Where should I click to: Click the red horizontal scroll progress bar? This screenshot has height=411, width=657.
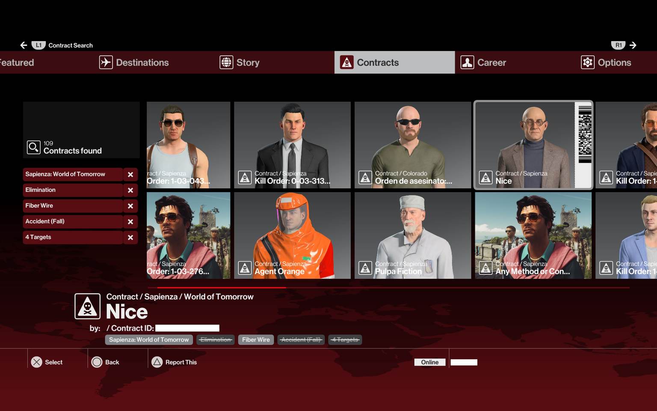click(x=222, y=288)
